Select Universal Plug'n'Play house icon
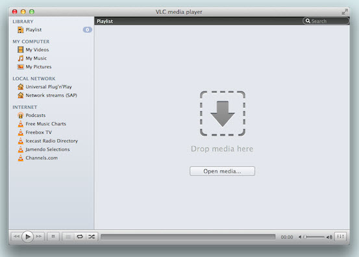 [21, 87]
